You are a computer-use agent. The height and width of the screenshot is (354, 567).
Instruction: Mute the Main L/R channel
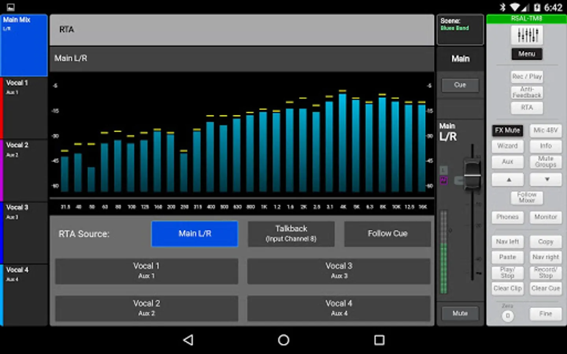(x=460, y=313)
